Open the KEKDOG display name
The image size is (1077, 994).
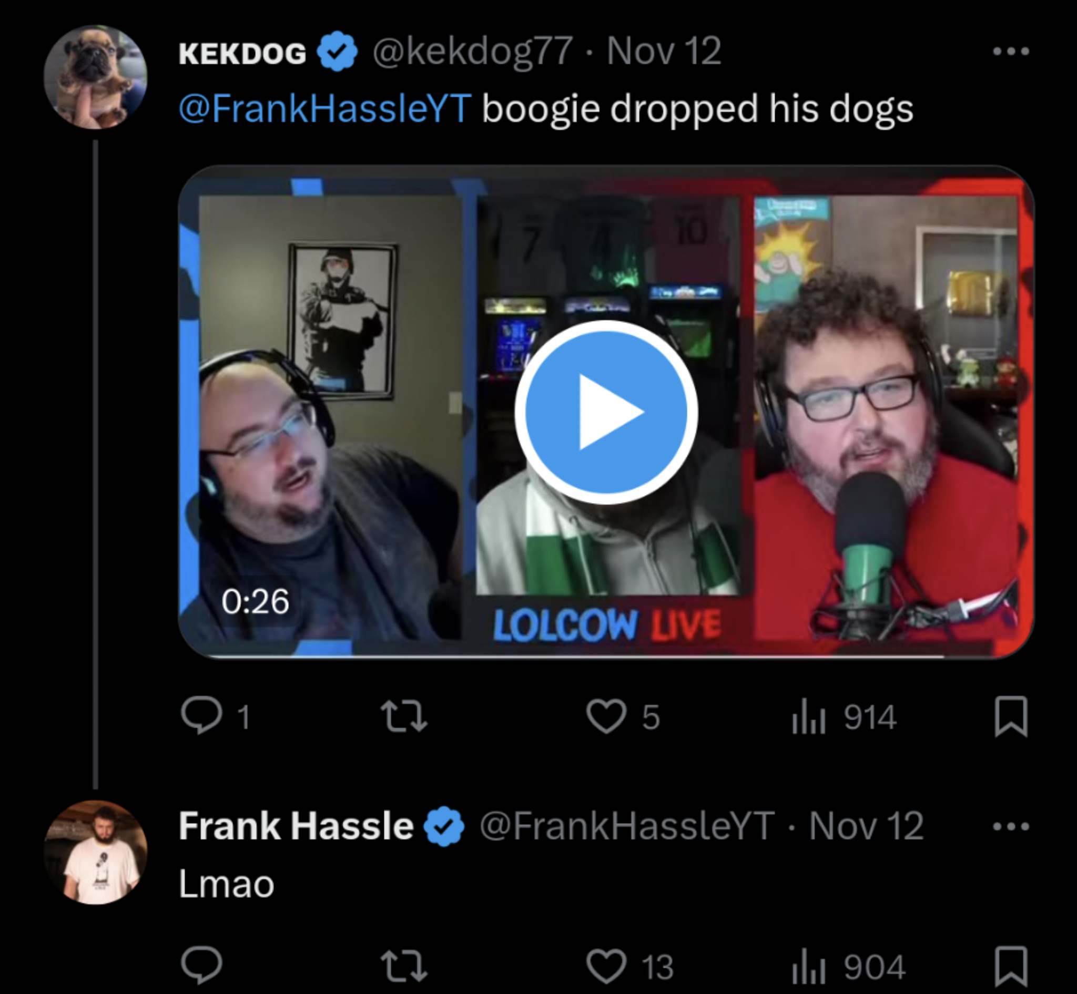tap(242, 53)
